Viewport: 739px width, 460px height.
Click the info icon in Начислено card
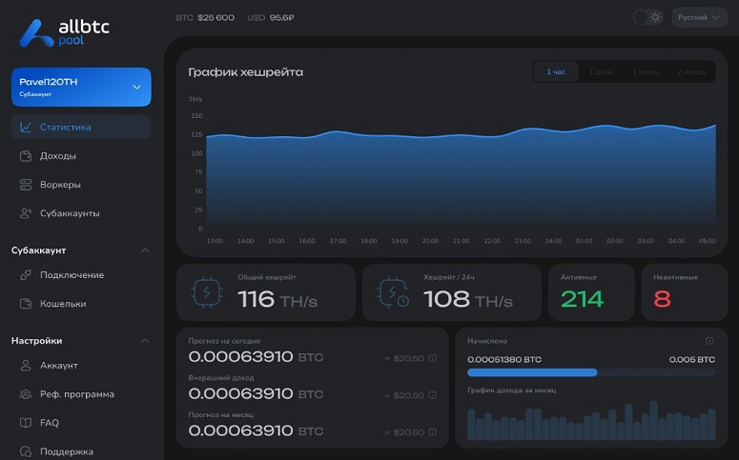(x=709, y=340)
